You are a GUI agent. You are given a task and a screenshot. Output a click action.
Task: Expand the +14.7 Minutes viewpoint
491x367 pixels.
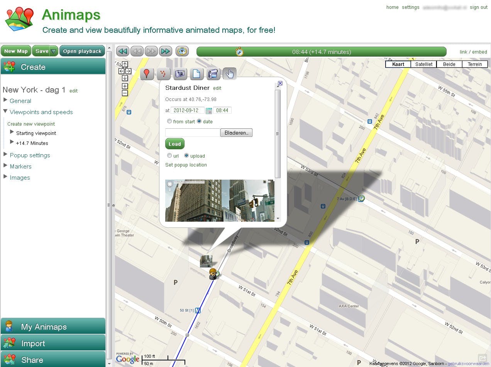(x=12, y=142)
